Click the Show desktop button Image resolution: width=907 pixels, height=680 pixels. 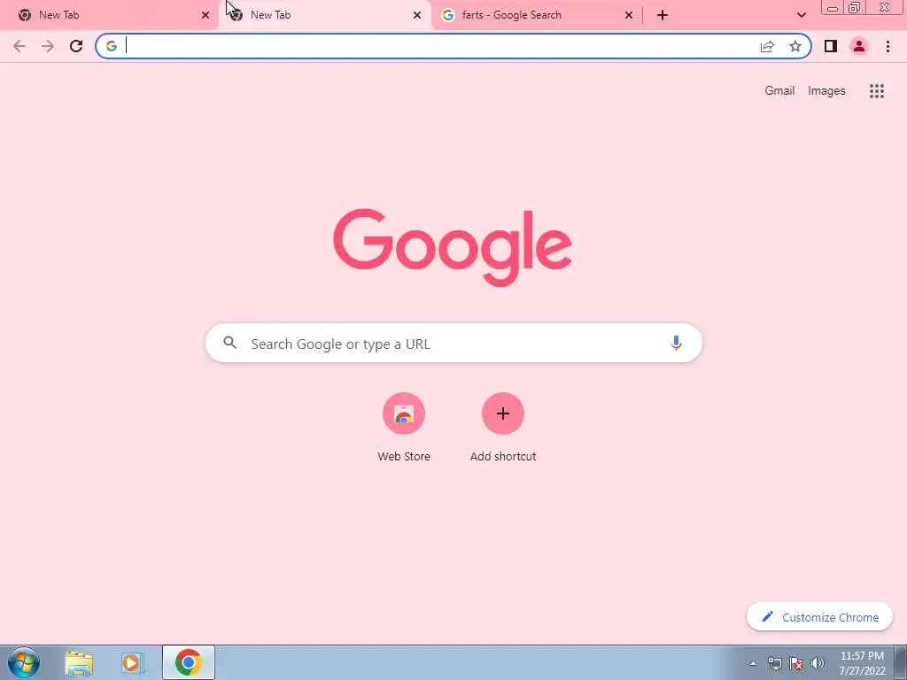(901, 662)
